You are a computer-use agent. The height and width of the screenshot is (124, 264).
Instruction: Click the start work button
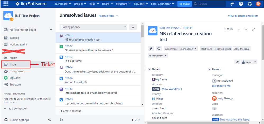pos(206,49)
